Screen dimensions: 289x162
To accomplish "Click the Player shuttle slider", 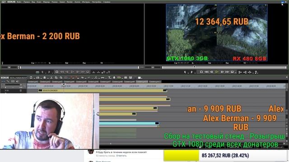I will (9, 67).
